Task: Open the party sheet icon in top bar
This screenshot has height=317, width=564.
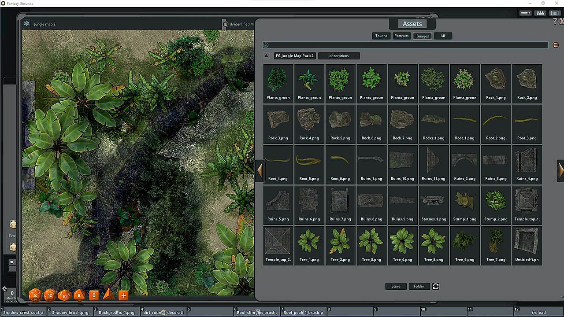Action: [540, 13]
